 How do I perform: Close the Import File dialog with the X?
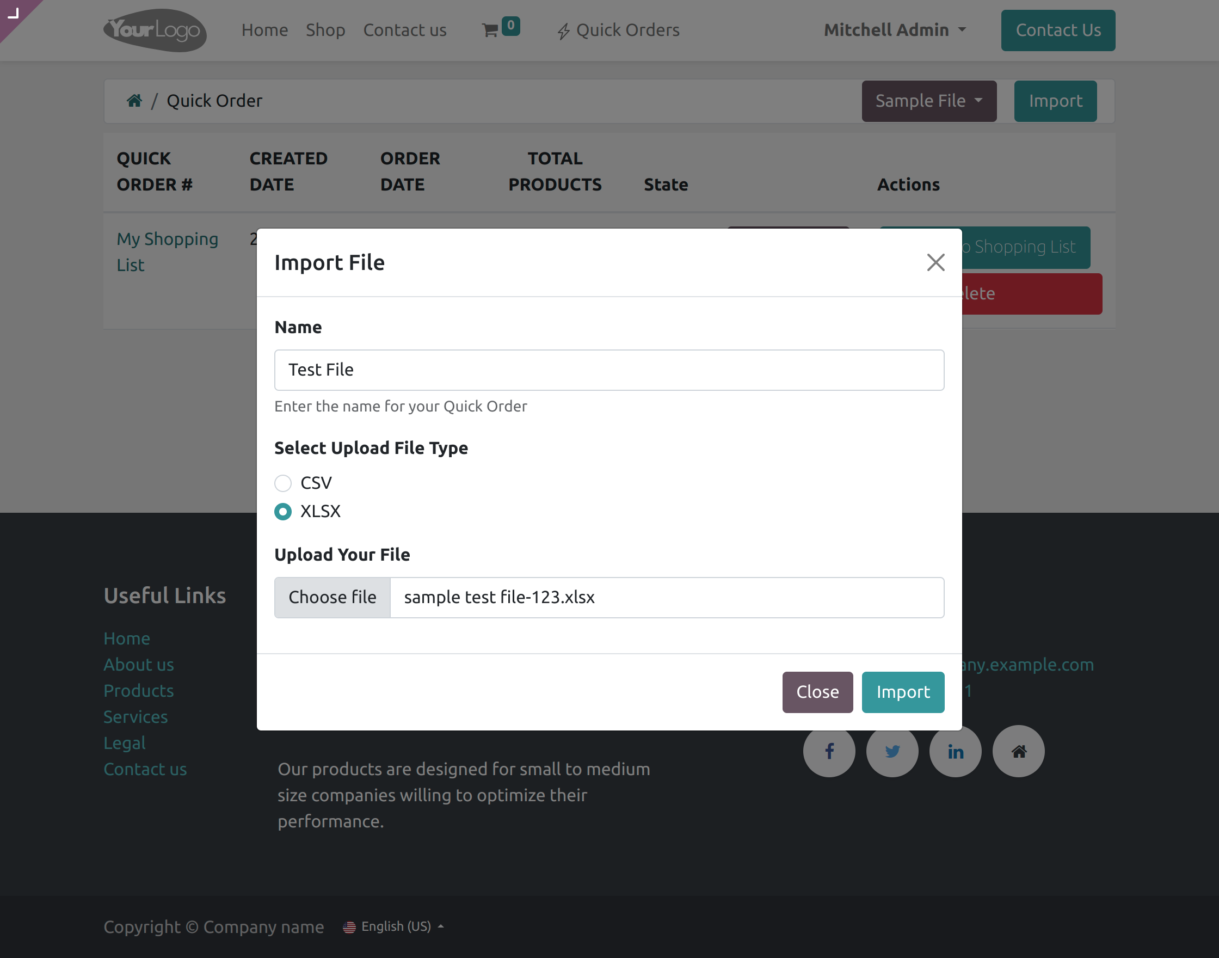coord(935,262)
